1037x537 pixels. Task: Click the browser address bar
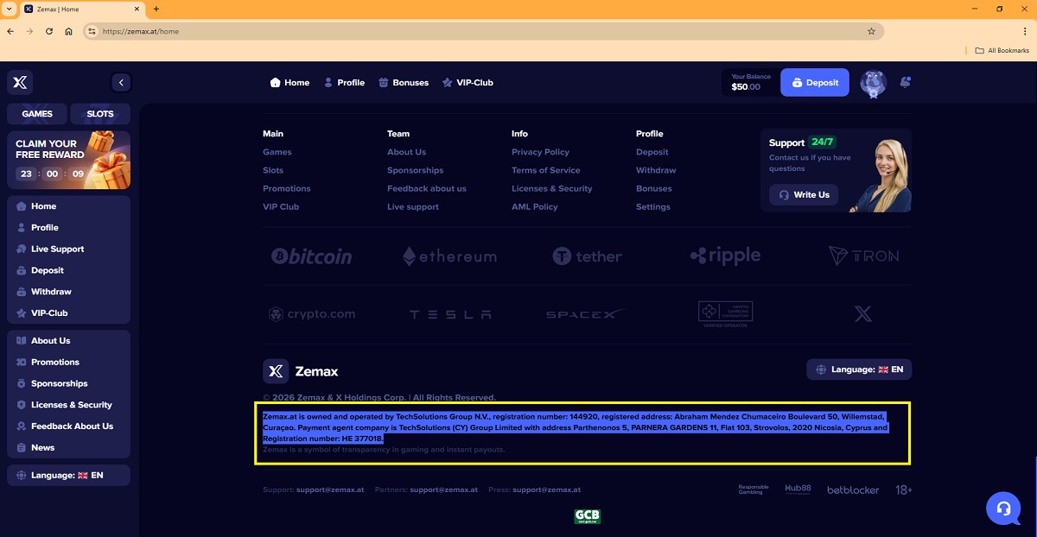[x=475, y=31]
